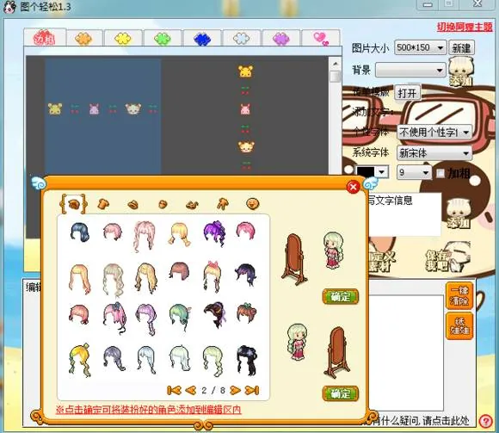Image resolution: width=499 pixels, height=433 pixels.
Task: Open the yellow flower tab
Action: point(123,39)
